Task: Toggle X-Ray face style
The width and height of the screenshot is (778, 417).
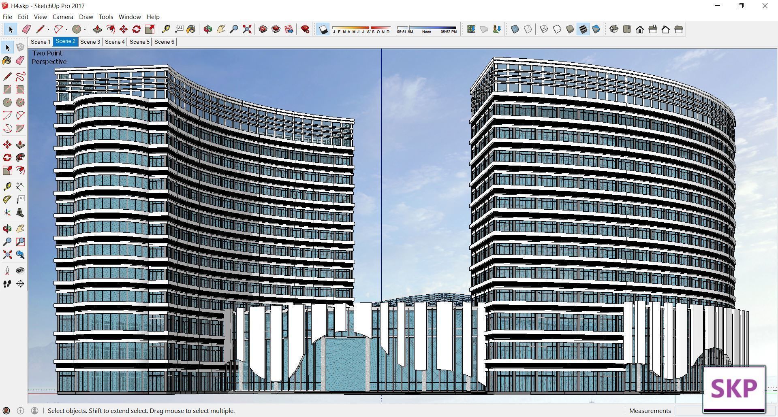Action: pos(515,29)
